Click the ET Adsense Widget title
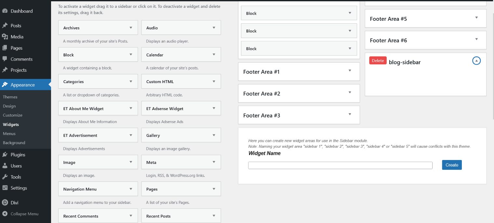Image resolution: width=494 pixels, height=223 pixels. point(165,108)
